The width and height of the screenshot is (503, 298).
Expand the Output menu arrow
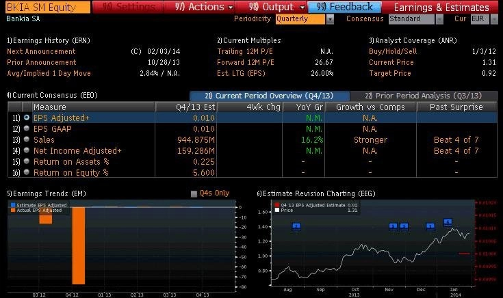pos(302,7)
